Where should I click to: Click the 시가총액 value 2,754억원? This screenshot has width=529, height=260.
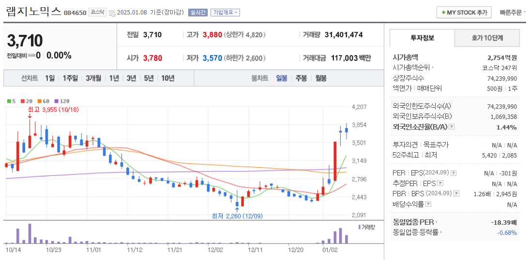point(502,58)
